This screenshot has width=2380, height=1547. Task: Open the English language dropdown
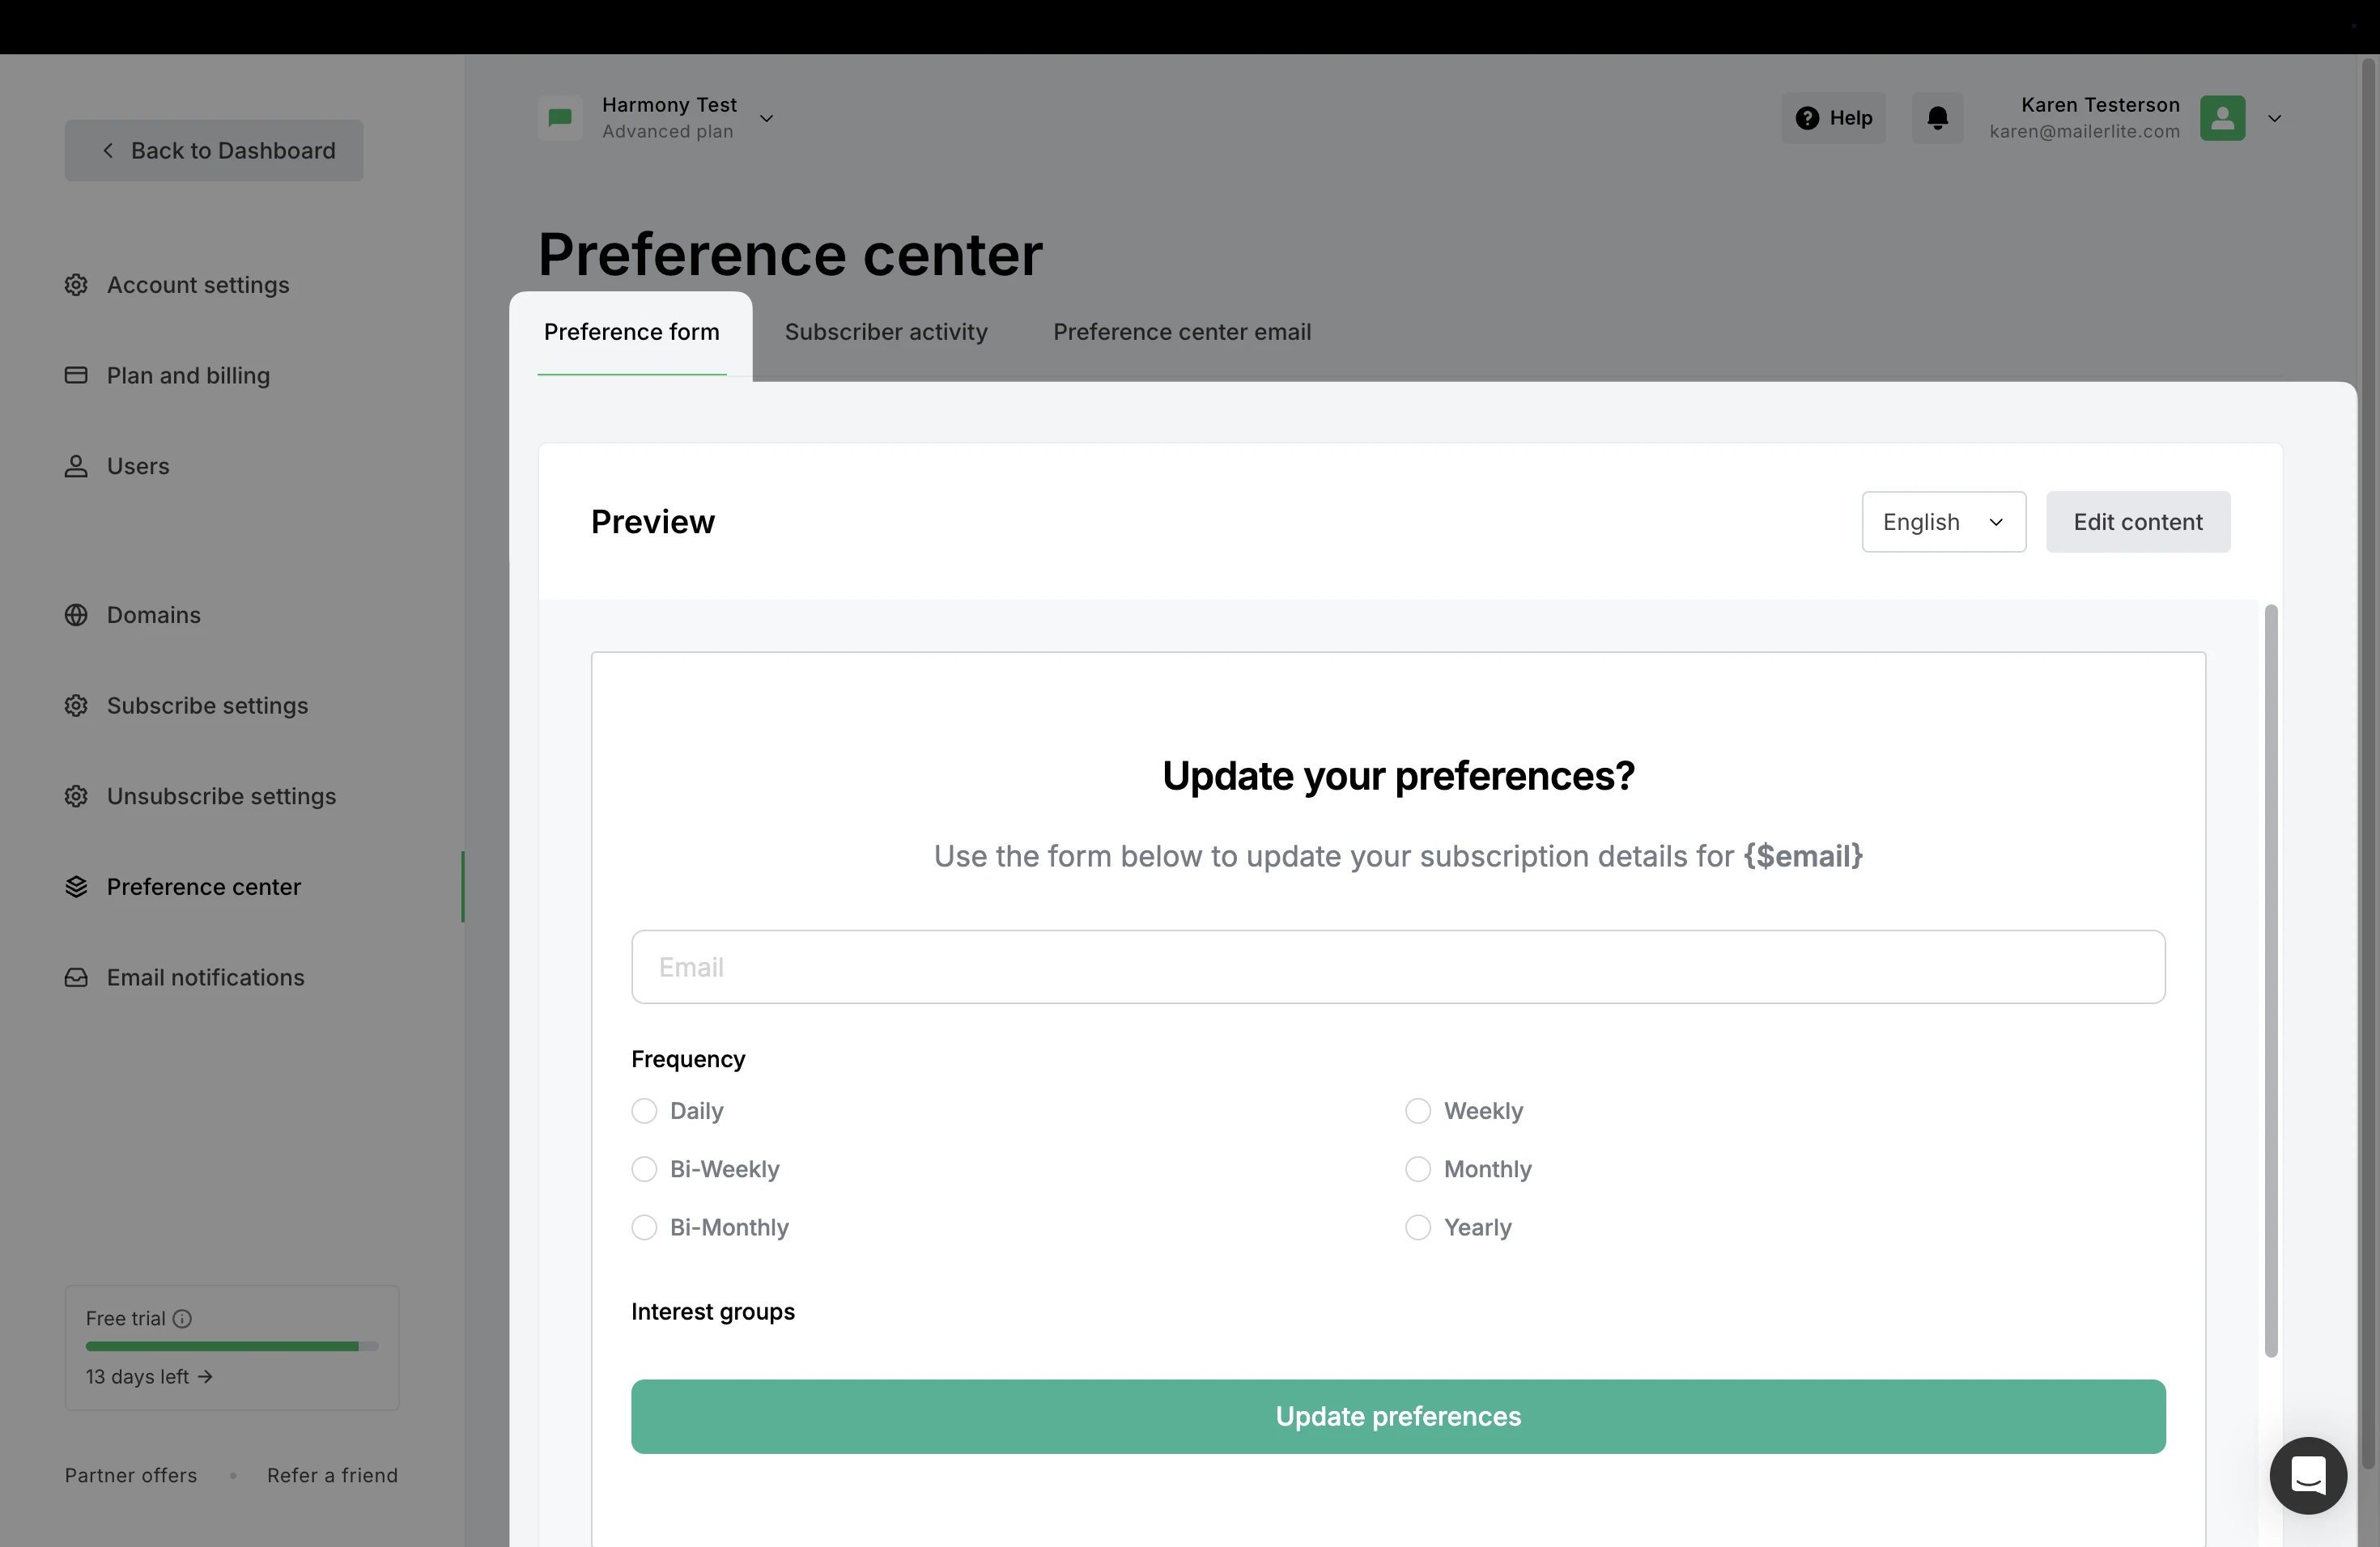[1943, 522]
